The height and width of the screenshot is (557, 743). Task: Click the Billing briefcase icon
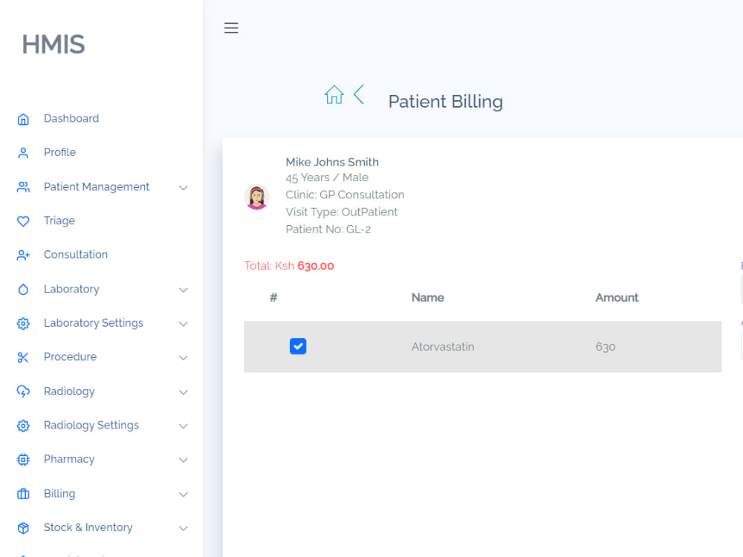[x=23, y=494]
